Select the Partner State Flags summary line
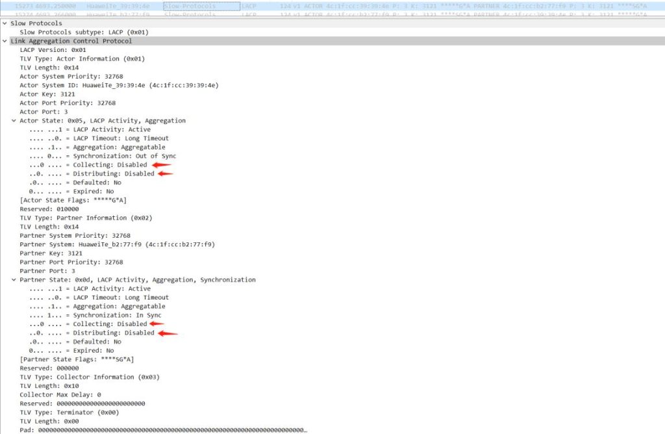 pos(77,359)
